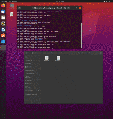Open Desktop in the Files sidebar

(32, 67)
